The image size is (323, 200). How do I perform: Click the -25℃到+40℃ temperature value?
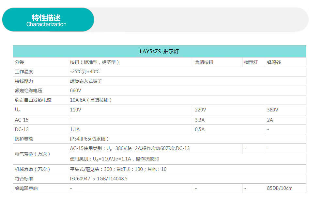(x=85, y=72)
